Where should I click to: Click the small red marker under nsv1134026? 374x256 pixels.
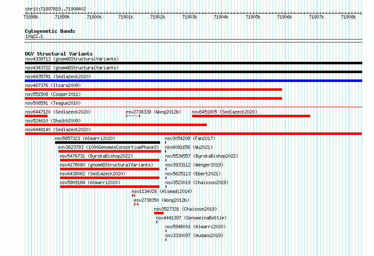click(133, 195)
